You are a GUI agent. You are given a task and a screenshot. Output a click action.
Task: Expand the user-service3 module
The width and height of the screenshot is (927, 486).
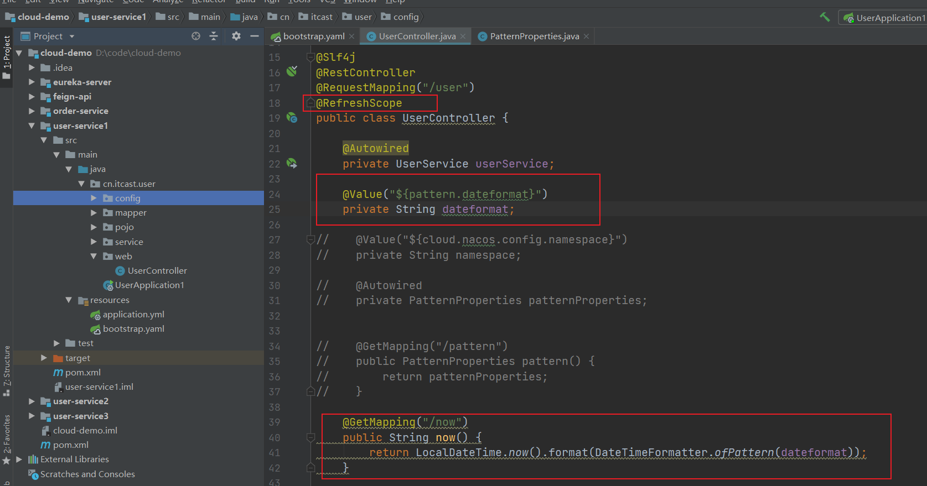(32, 416)
